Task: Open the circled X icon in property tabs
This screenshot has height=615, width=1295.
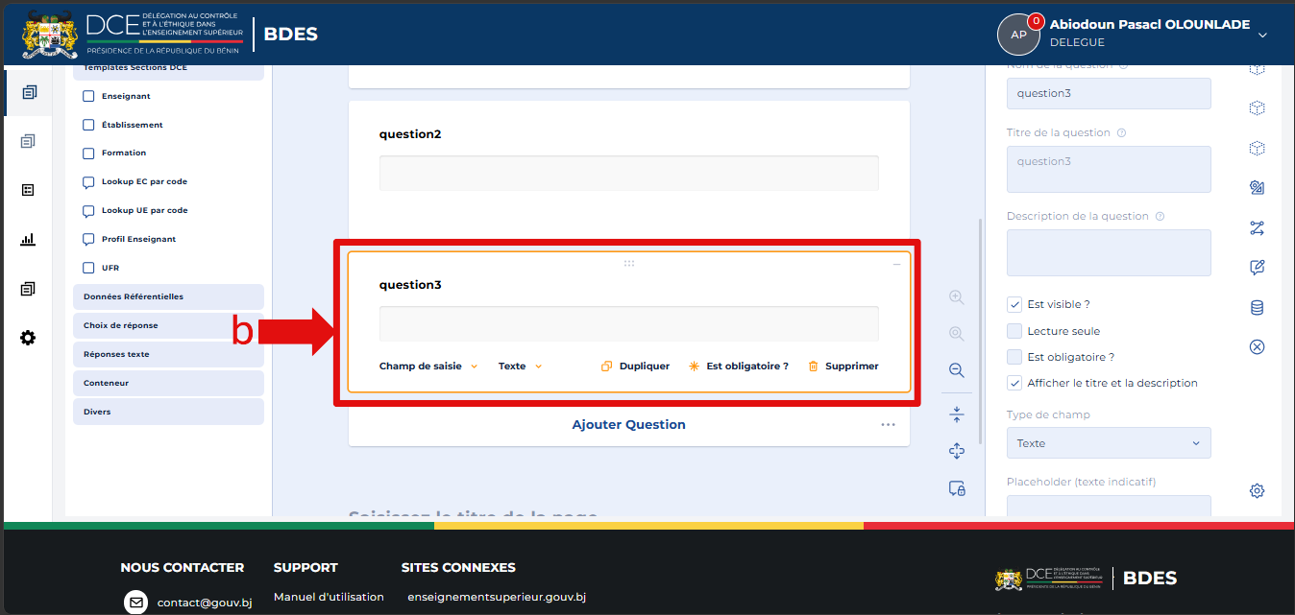Action: pyautogui.click(x=1257, y=346)
